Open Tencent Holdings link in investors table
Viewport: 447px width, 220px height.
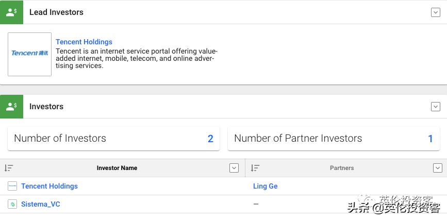click(49, 186)
